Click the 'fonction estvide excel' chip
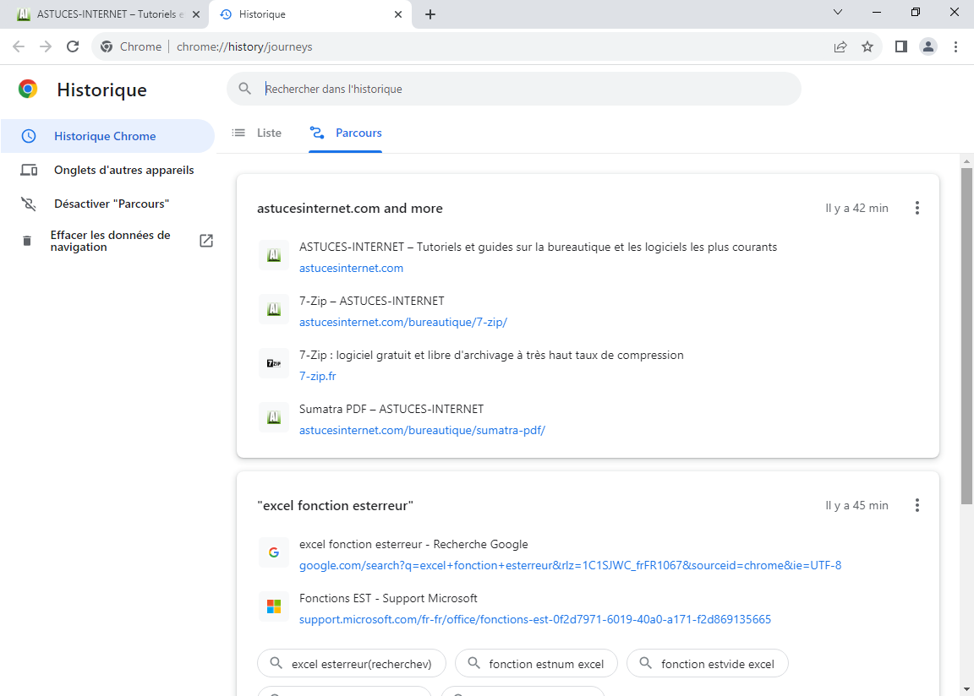 708,664
